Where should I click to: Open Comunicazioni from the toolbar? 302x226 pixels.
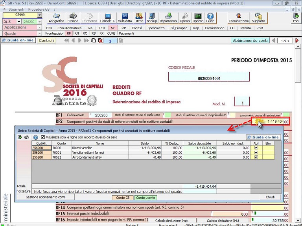238,18
